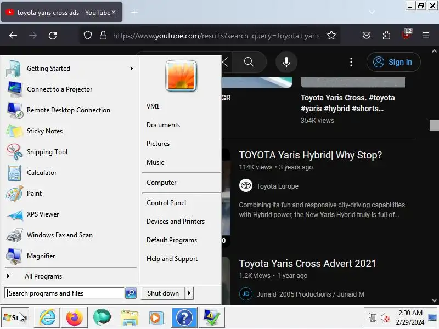Image resolution: width=439 pixels, height=329 pixels.
Task: Open the Snipping Tool
Action: 70,152
